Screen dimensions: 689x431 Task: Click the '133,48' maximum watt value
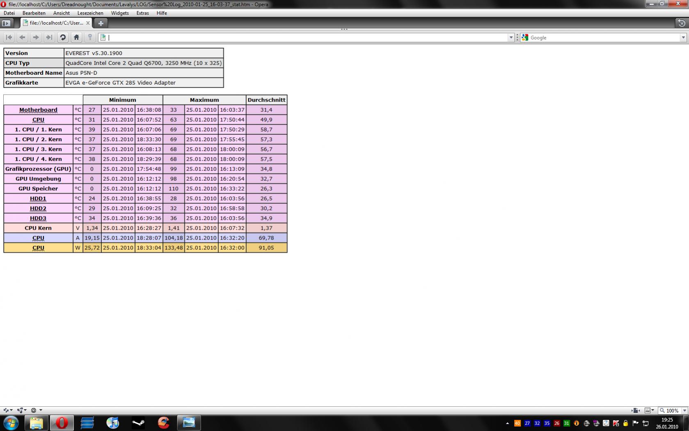[x=174, y=248]
